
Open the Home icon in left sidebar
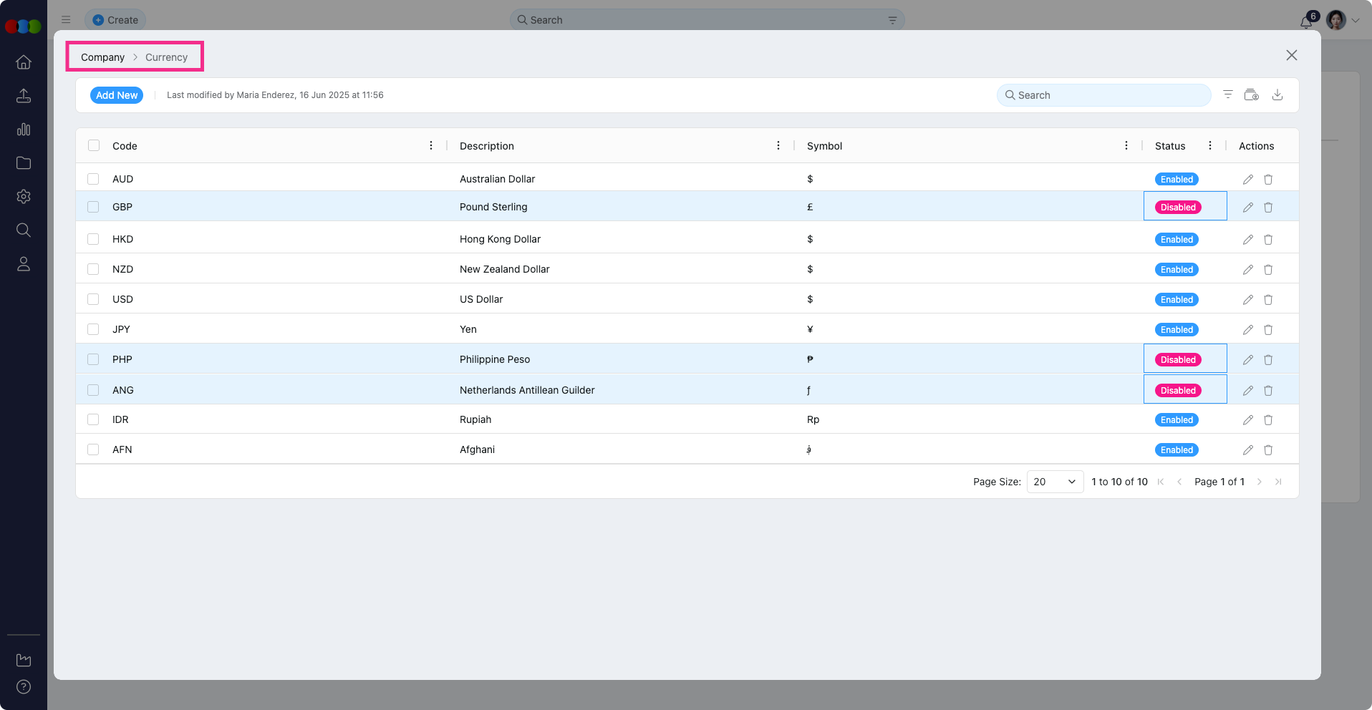click(24, 62)
